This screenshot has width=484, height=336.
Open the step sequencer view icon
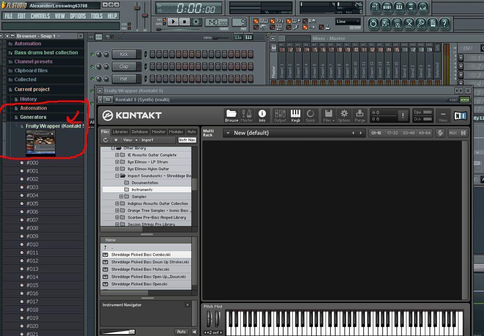pyautogui.click(x=387, y=7)
